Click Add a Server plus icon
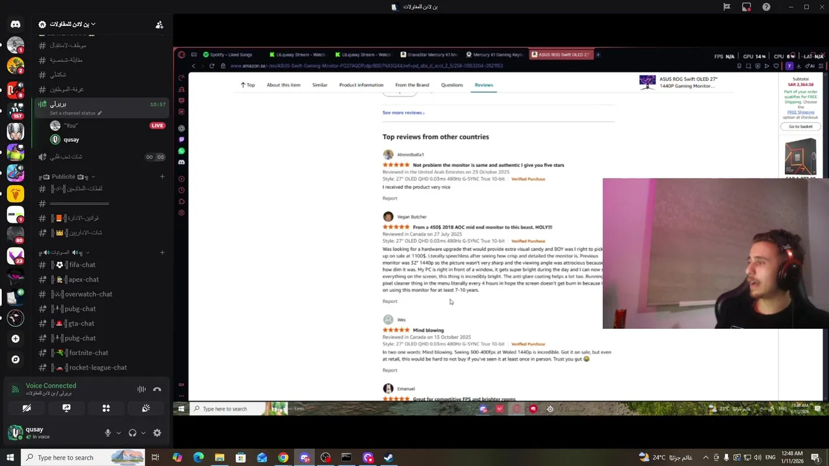829x466 pixels. [16, 338]
